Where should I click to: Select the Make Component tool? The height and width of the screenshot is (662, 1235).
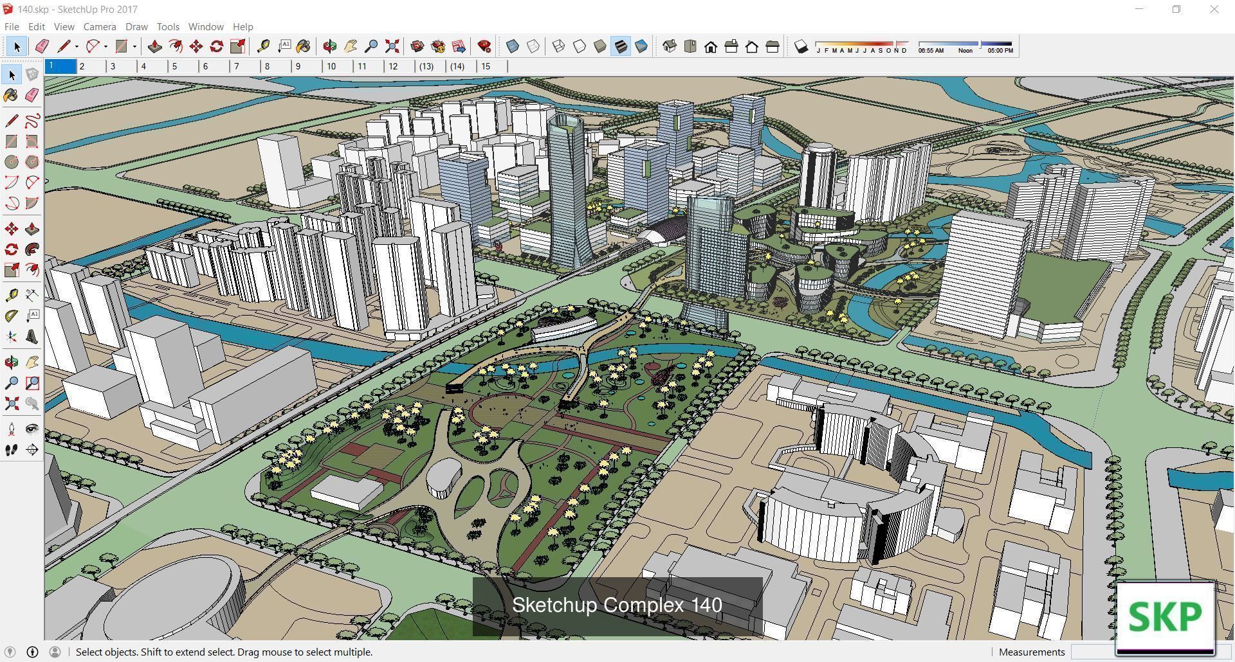point(32,75)
